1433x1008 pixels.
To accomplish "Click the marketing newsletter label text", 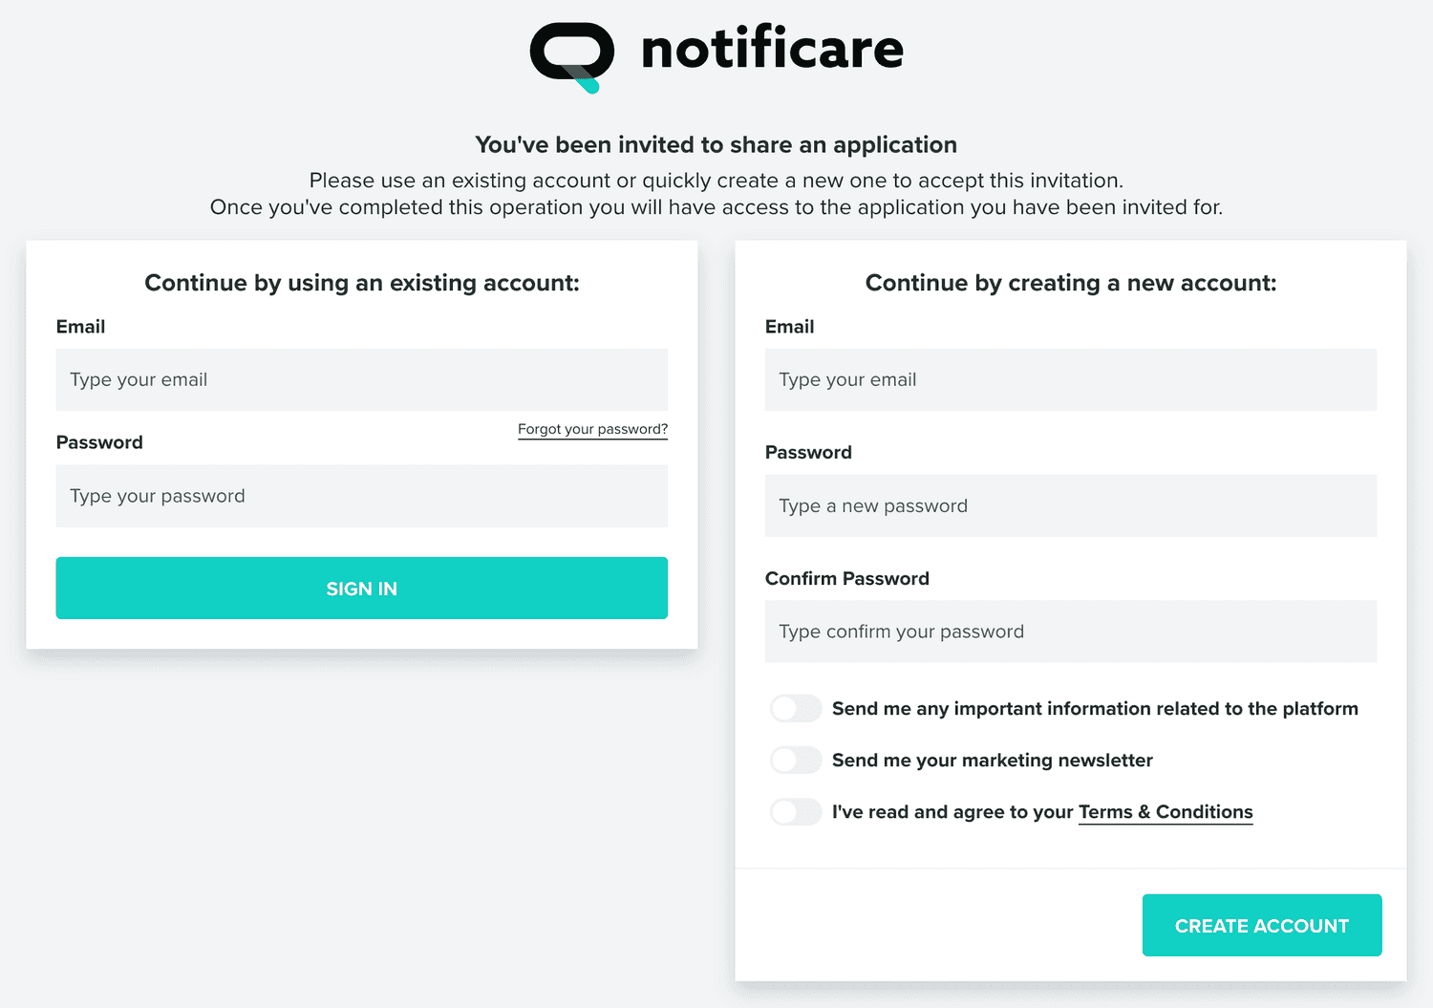I will pos(992,760).
